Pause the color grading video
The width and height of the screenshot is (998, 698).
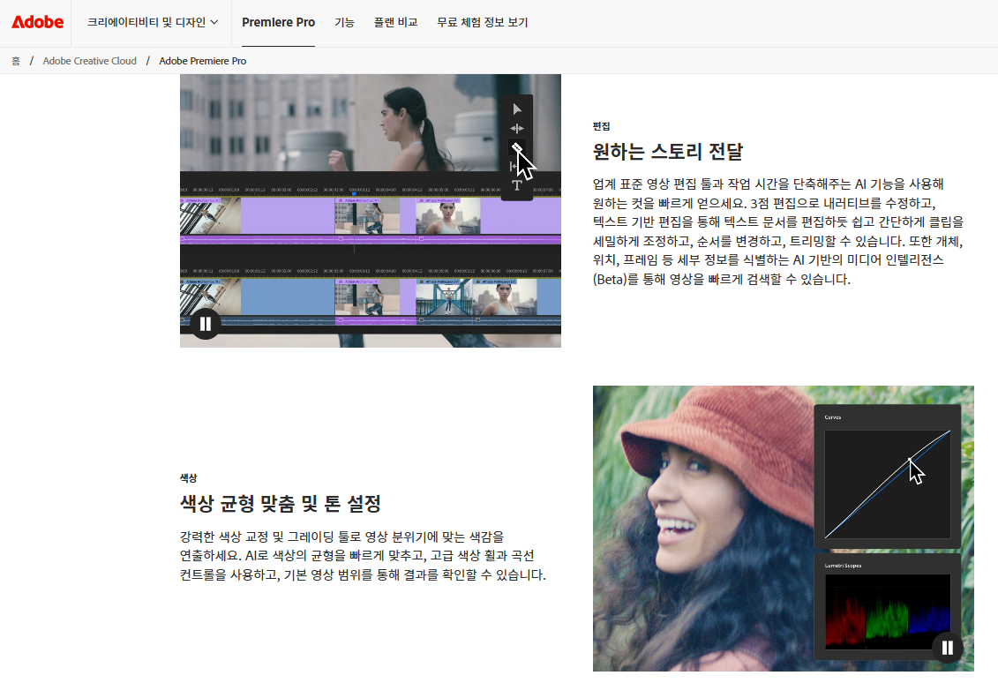(x=947, y=648)
